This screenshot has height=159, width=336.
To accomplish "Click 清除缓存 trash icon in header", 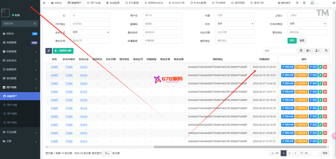I will [279, 3].
